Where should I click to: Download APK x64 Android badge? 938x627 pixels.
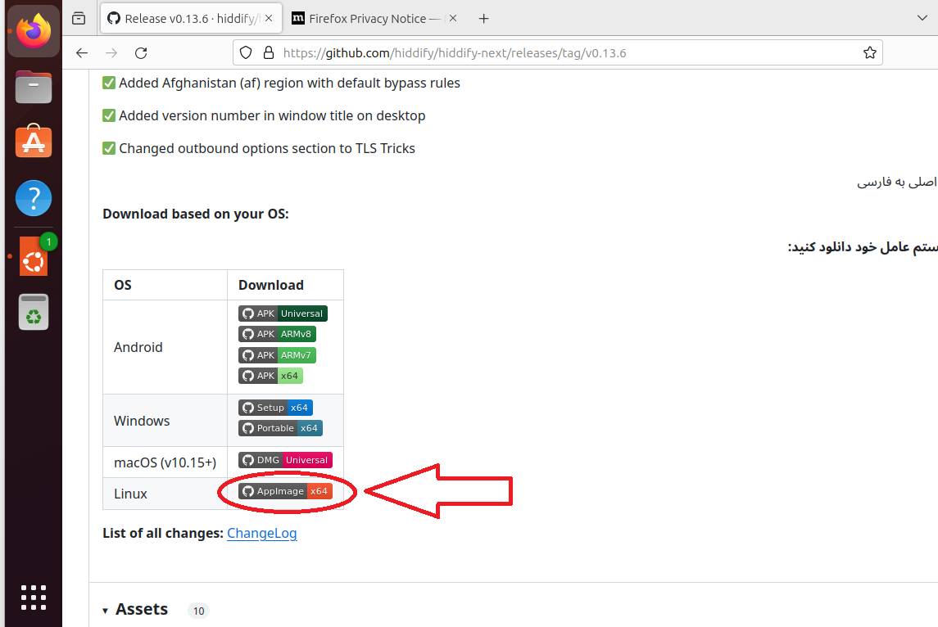[x=271, y=376]
